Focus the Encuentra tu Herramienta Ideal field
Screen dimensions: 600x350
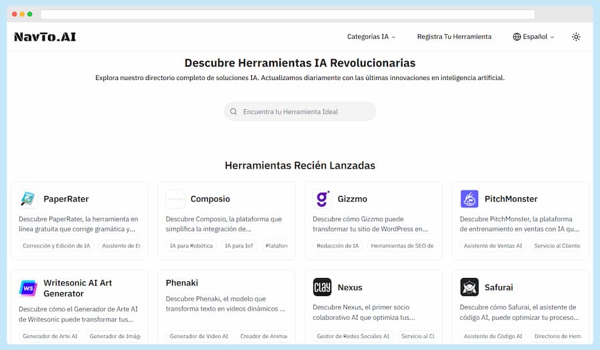click(x=300, y=112)
